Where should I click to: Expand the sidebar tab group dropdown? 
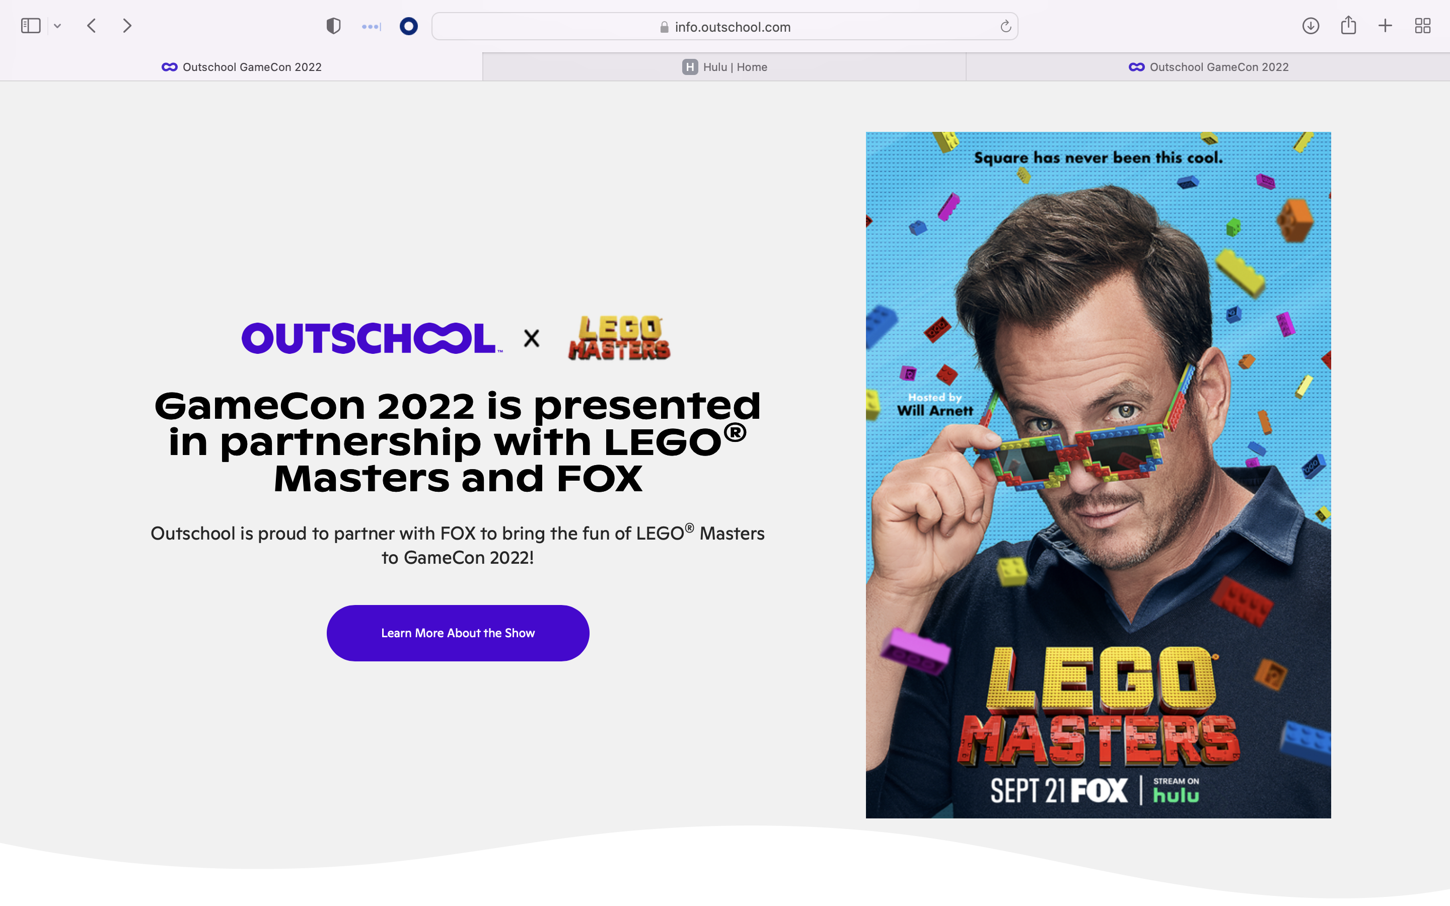pos(57,26)
